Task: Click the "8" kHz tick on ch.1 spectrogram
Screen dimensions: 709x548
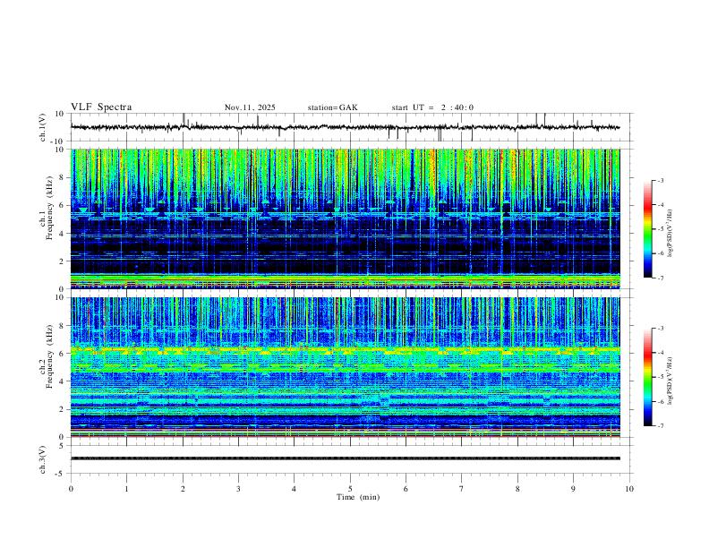Action: point(63,177)
